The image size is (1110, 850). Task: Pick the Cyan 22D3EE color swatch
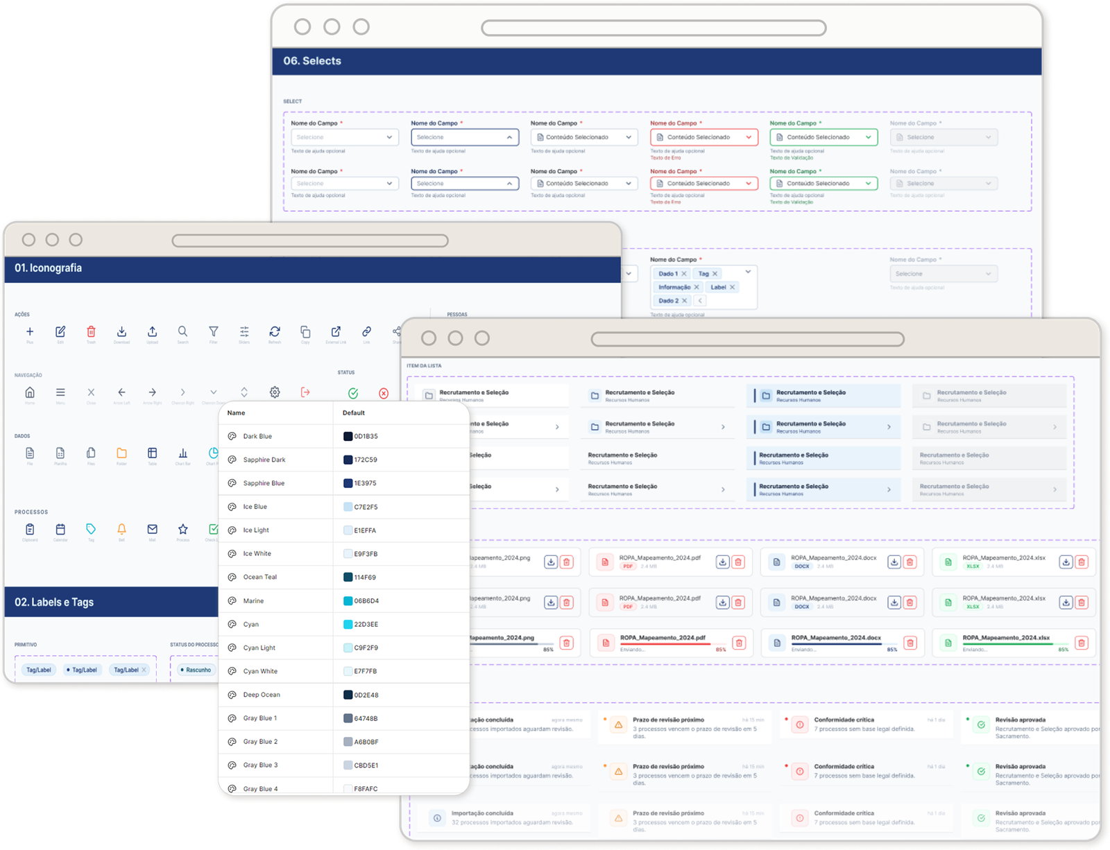(348, 624)
